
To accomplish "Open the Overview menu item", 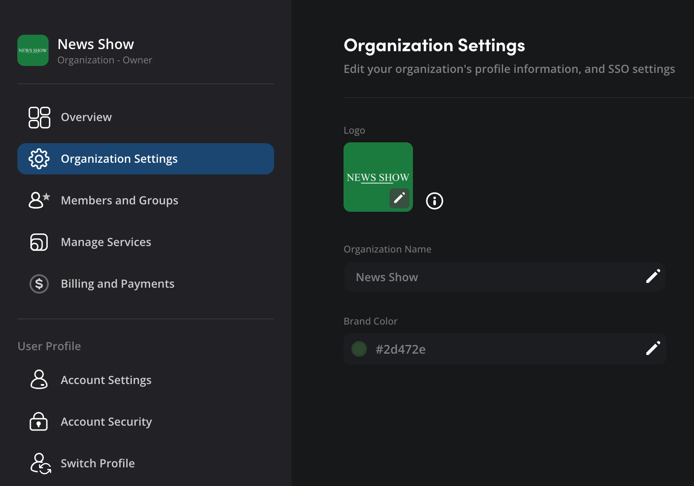I will click(x=146, y=117).
